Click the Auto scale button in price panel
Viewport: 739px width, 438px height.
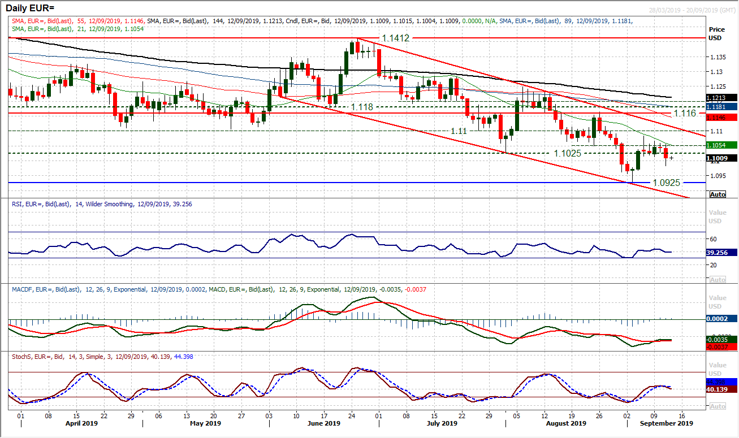718,194
